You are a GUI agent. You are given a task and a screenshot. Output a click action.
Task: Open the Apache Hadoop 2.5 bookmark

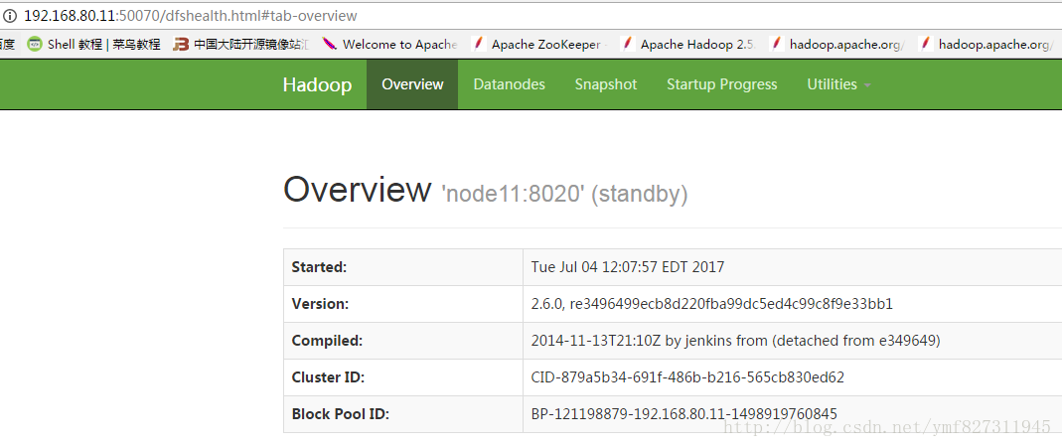[688, 45]
